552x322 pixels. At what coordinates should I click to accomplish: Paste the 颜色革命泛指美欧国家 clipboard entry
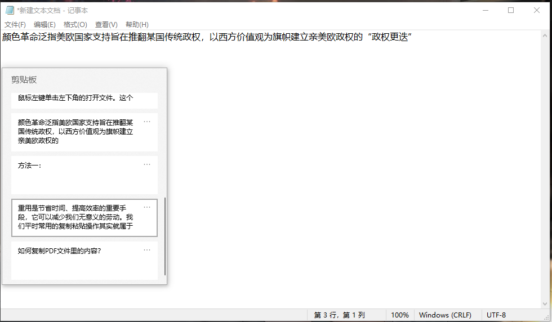click(x=84, y=132)
